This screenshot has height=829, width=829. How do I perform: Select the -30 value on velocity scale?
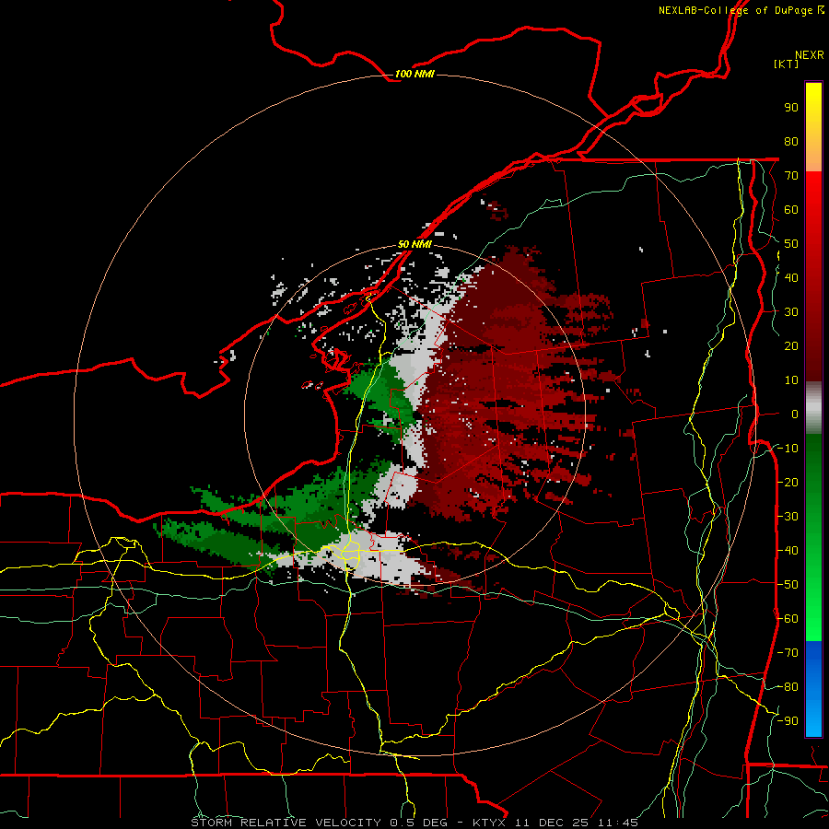(788, 517)
